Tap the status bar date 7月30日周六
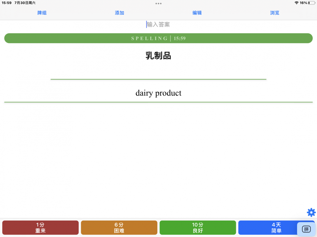Image resolution: width=317 pixels, height=237 pixels. pos(25,3)
